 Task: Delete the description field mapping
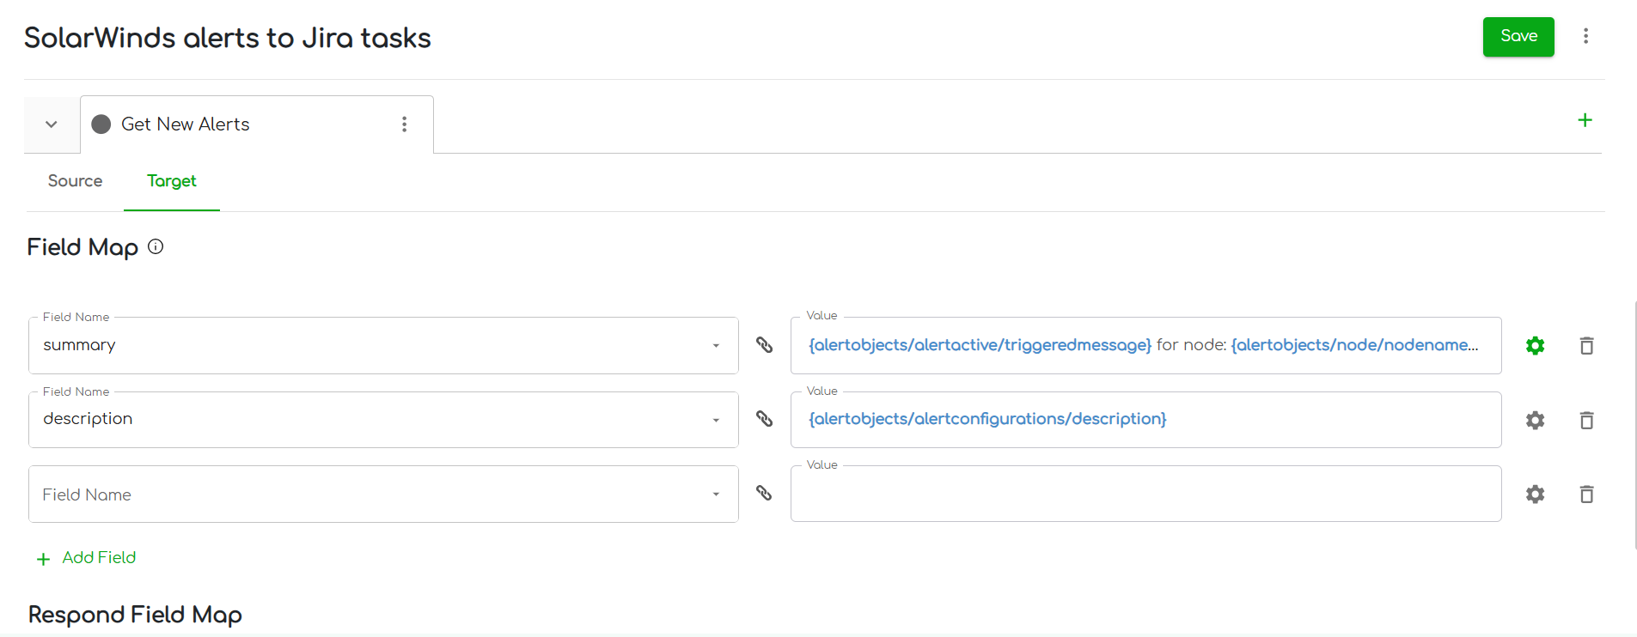tap(1587, 421)
